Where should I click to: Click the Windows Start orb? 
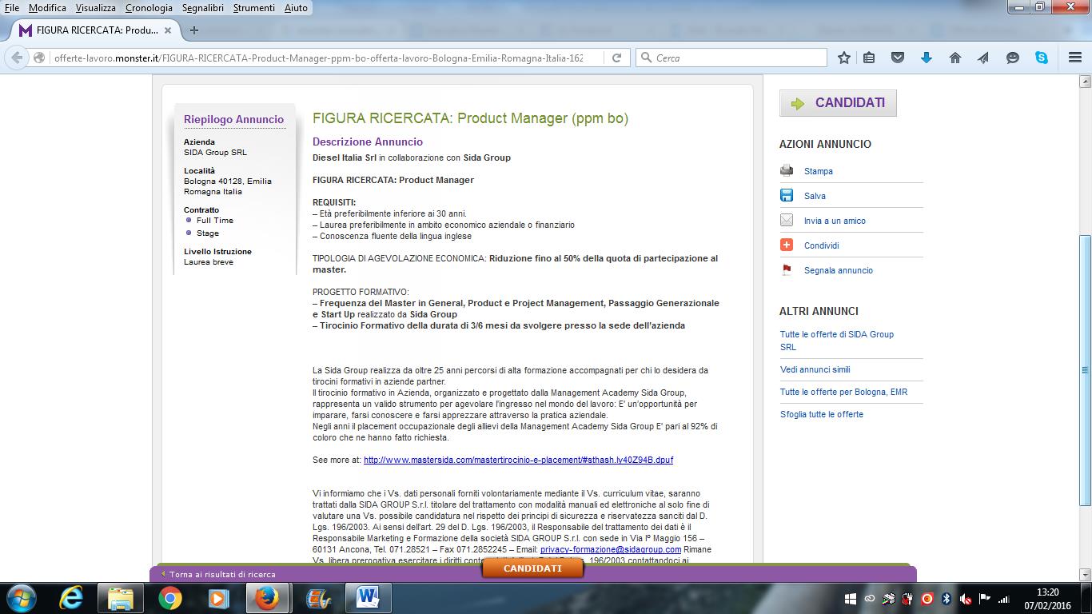(20, 597)
